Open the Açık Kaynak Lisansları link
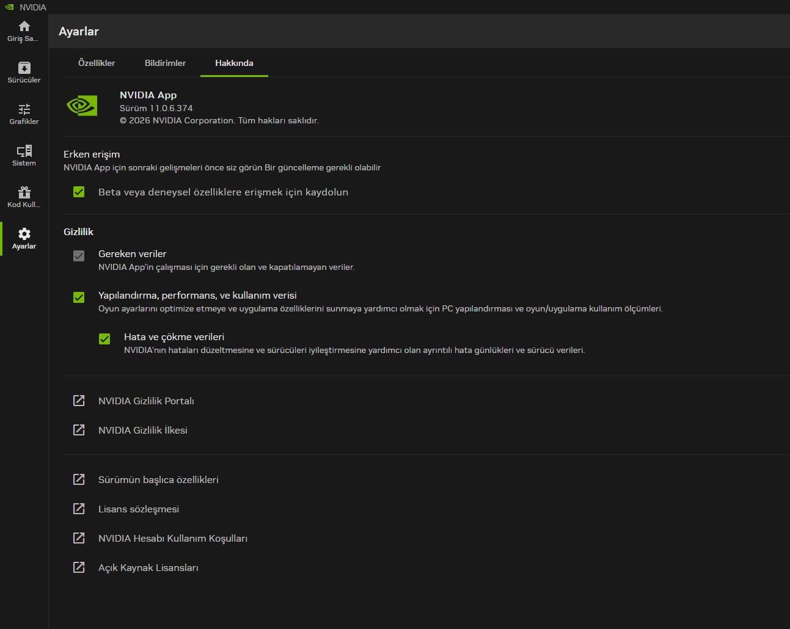The height and width of the screenshot is (629, 790). [x=148, y=568]
